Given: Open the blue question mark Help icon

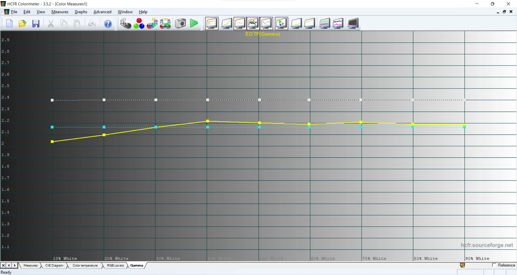Looking at the screenshot, I should tap(108, 24).
